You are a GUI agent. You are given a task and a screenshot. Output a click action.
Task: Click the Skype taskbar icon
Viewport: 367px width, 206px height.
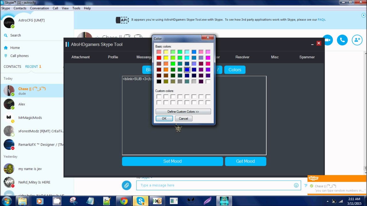pos(140,201)
